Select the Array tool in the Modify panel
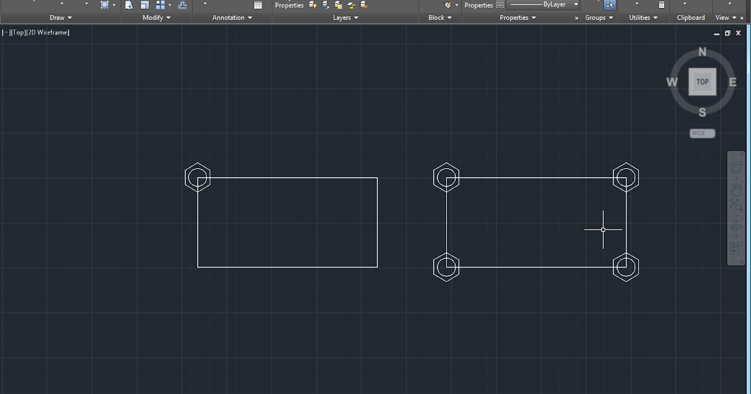Viewport: 751px width, 394px height. point(161,5)
